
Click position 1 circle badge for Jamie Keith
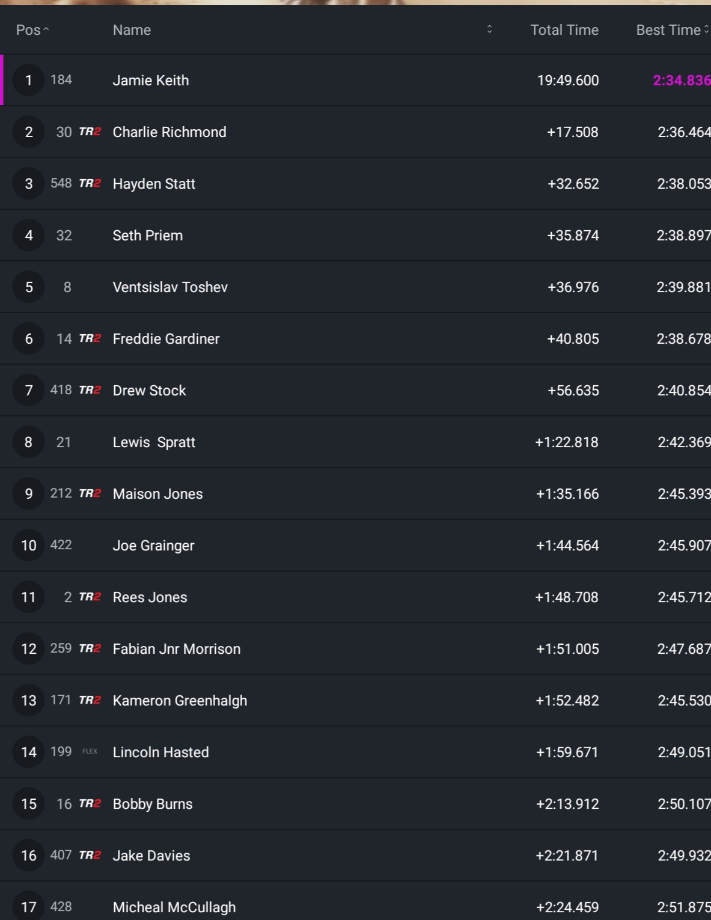pyautogui.click(x=28, y=80)
